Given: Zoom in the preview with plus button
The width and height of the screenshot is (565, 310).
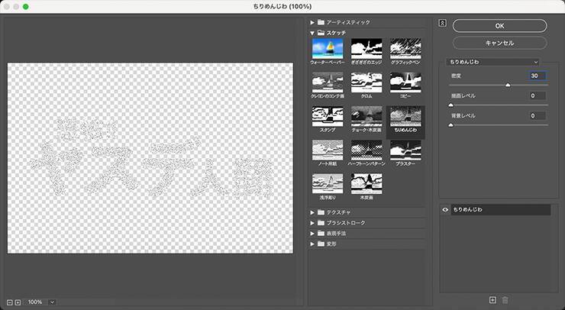Looking at the screenshot, I should 18,302.
